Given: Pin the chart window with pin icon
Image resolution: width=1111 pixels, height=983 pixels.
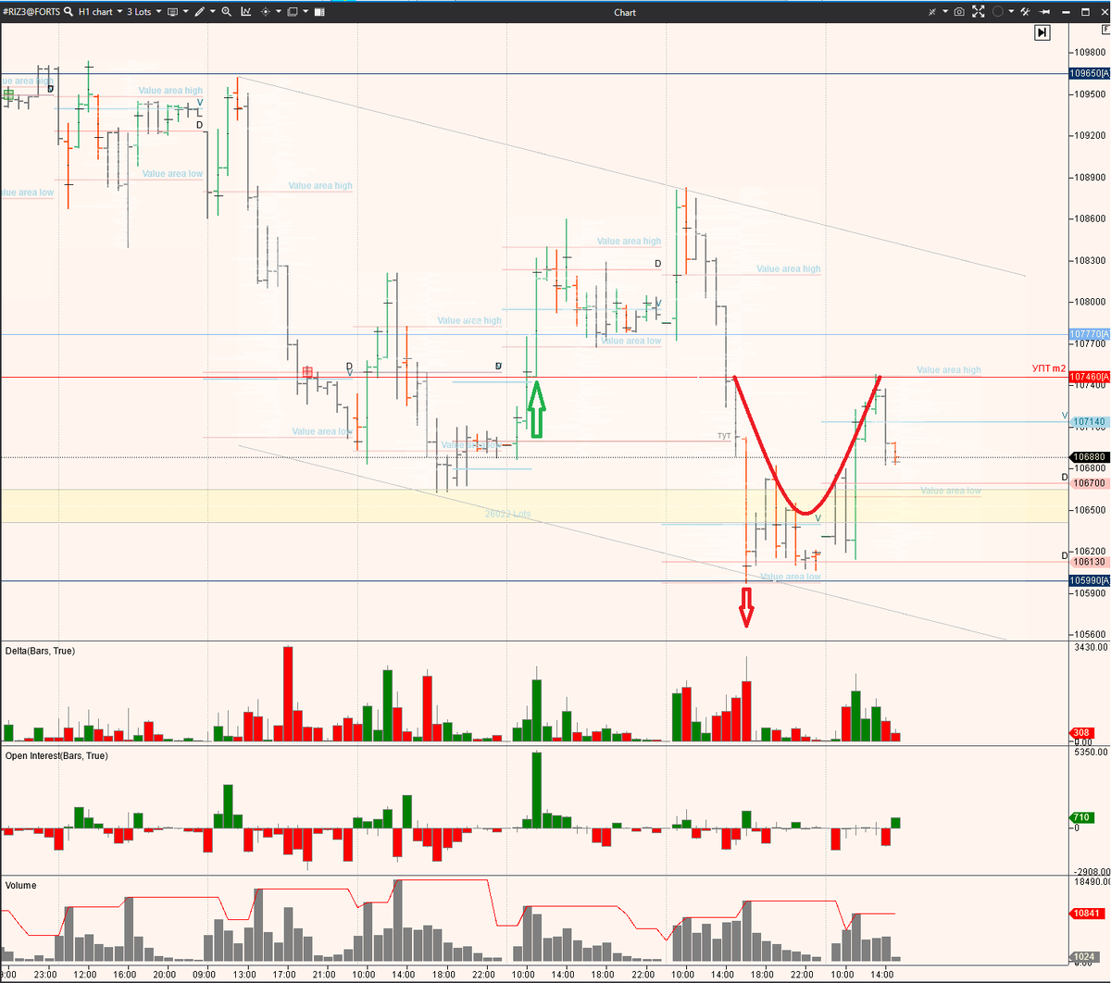Looking at the screenshot, I should click(x=1044, y=12).
